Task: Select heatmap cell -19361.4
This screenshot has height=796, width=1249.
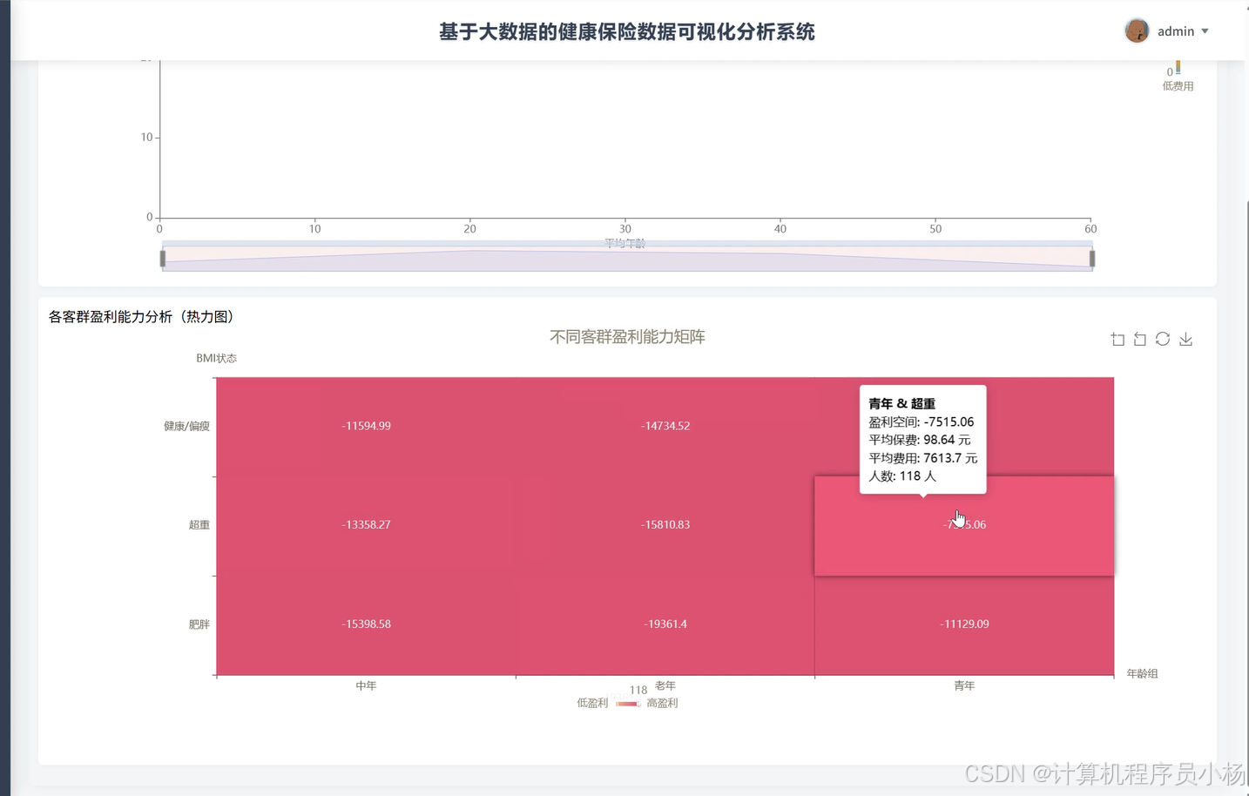Action: (x=665, y=624)
